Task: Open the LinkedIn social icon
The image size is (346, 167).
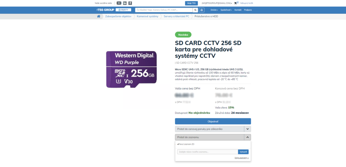Action: click(x=125, y=3)
